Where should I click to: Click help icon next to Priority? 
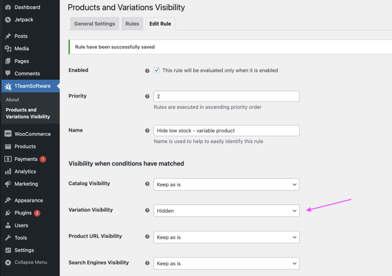pyautogui.click(x=147, y=96)
